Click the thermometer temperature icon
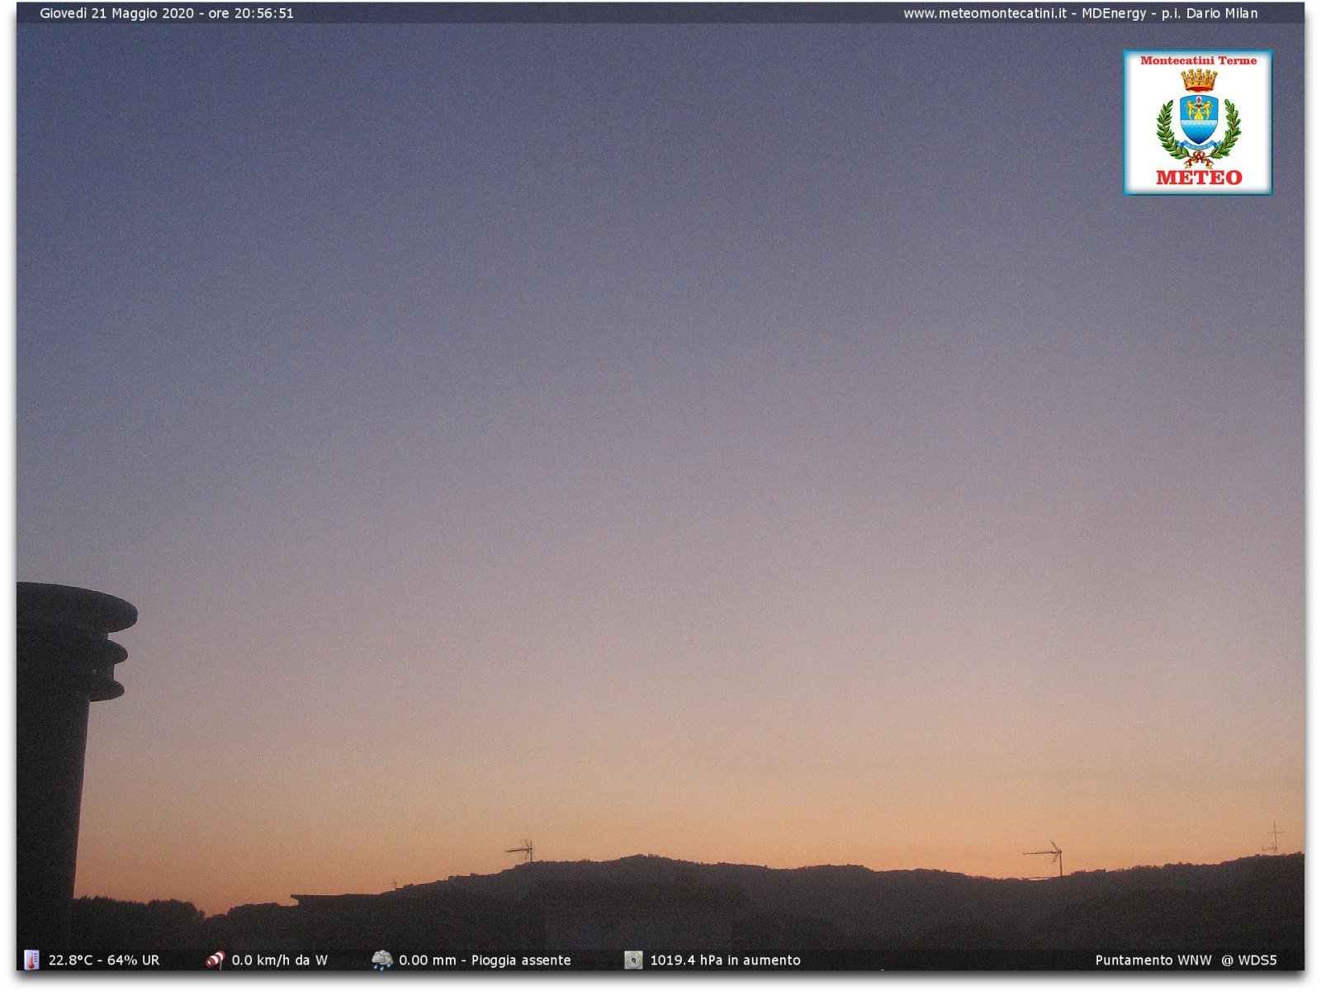Viewport: 1321px width, 991px height. [31, 960]
